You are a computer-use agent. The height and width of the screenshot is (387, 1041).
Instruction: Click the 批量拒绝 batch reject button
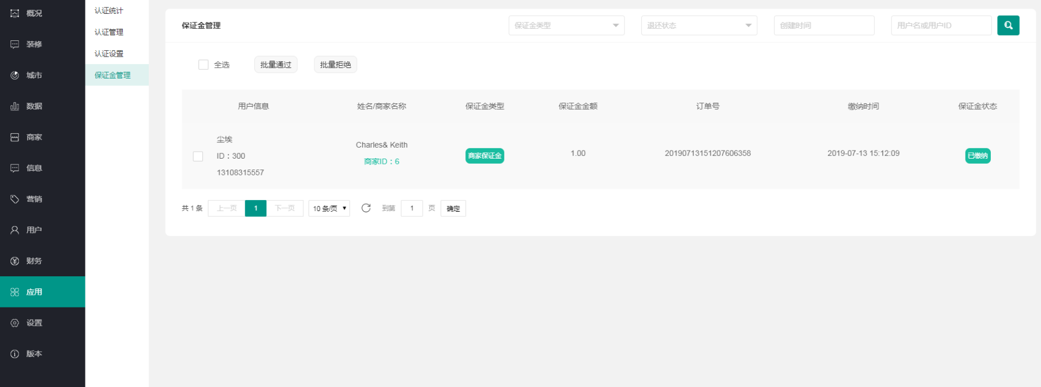click(x=335, y=65)
